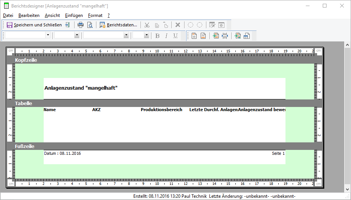The width and height of the screenshot is (351, 200).
Task: Click the copy icon
Action: tap(157, 25)
